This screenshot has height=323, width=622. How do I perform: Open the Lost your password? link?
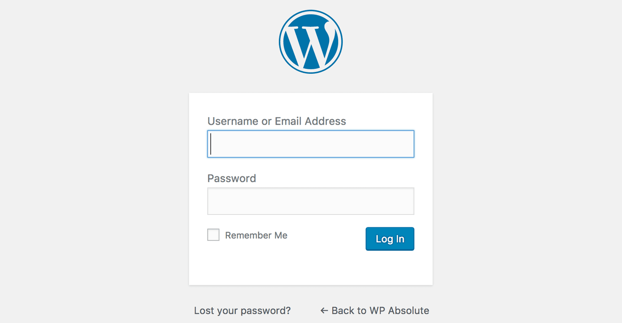coord(242,311)
